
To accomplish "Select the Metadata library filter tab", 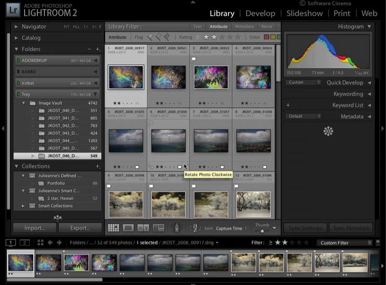I will [244, 26].
